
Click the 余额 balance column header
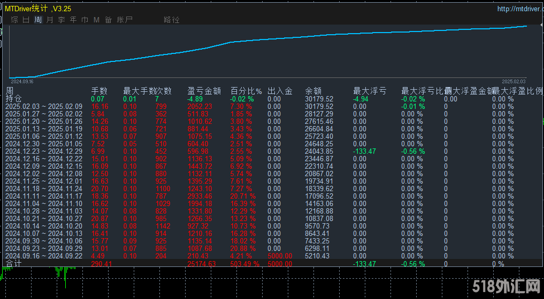(x=313, y=91)
